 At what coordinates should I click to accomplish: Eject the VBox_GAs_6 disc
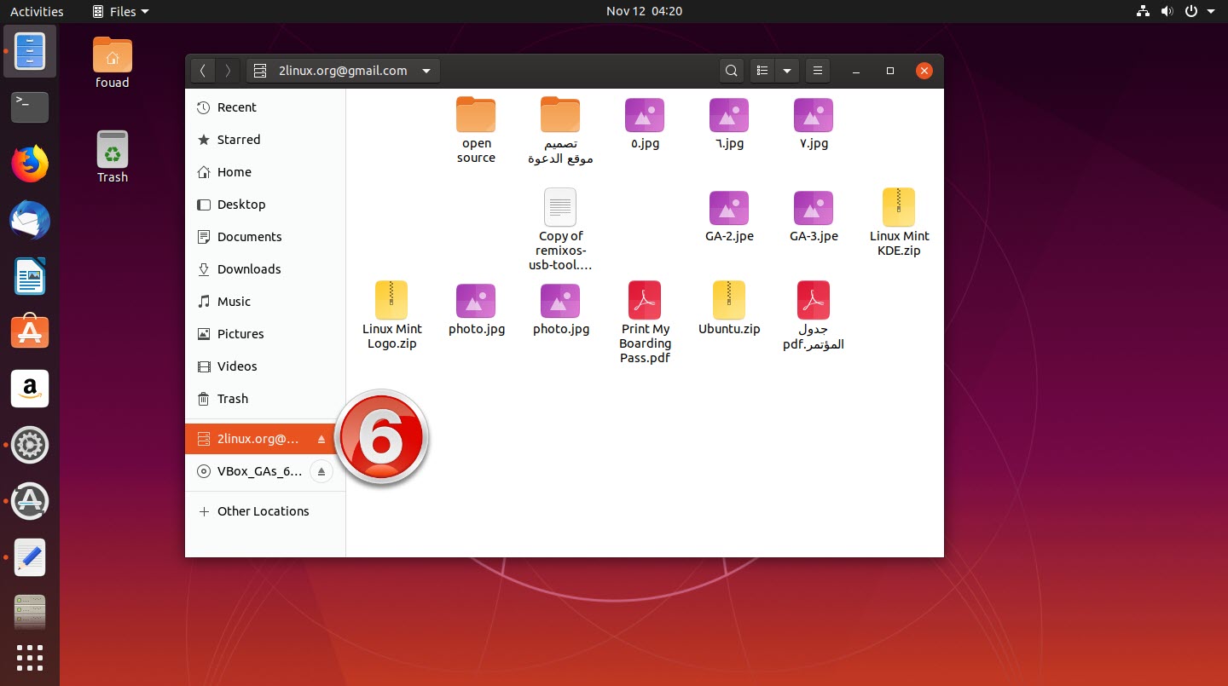(x=321, y=471)
